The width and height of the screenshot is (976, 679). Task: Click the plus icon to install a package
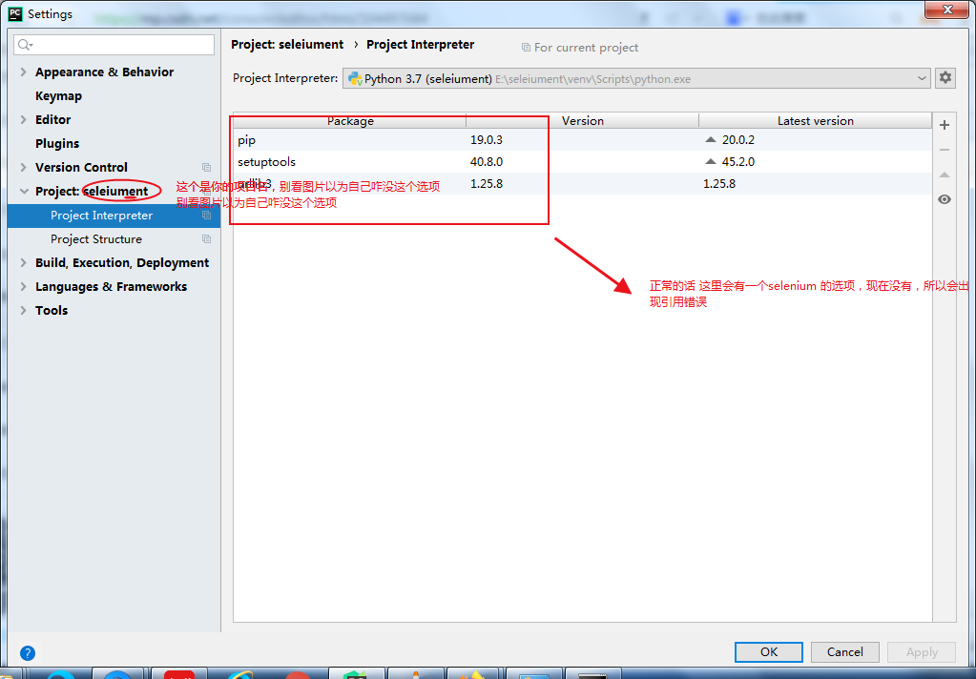tap(945, 125)
